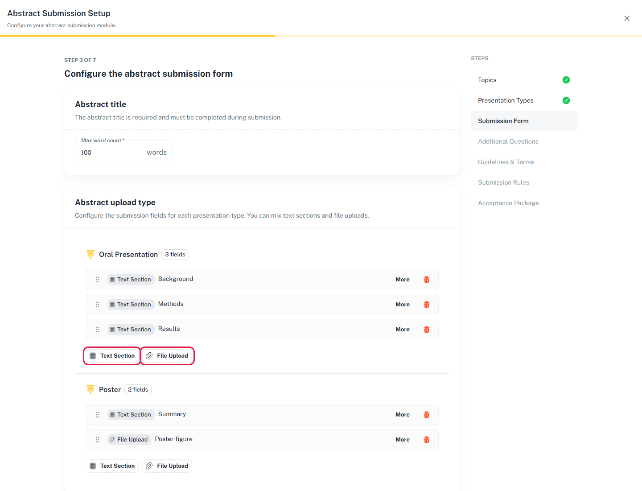Grab the drag handle for Background row
Image resolution: width=642 pixels, height=491 pixels.
98,280
